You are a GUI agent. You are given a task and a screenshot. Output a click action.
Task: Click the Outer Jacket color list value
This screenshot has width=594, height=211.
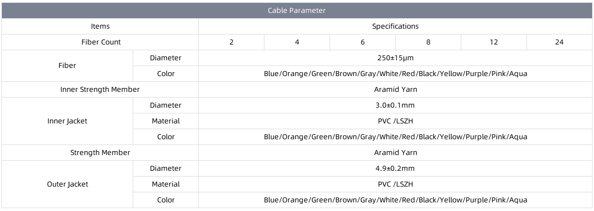(395, 200)
